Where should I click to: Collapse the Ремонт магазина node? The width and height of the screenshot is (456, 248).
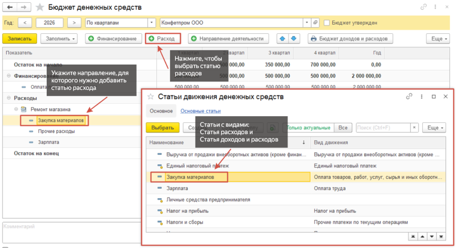tap(16, 110)
